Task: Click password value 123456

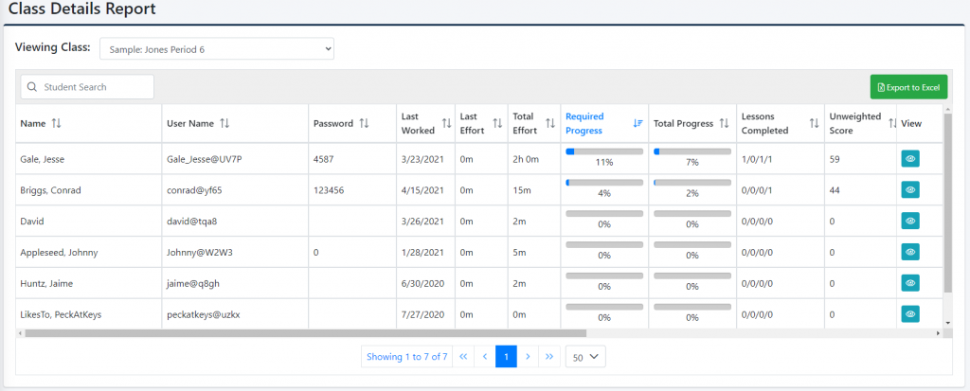Action: (x=328, y=190)
